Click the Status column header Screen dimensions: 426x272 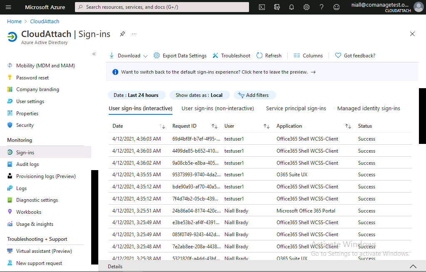click(x=365, y=126)
